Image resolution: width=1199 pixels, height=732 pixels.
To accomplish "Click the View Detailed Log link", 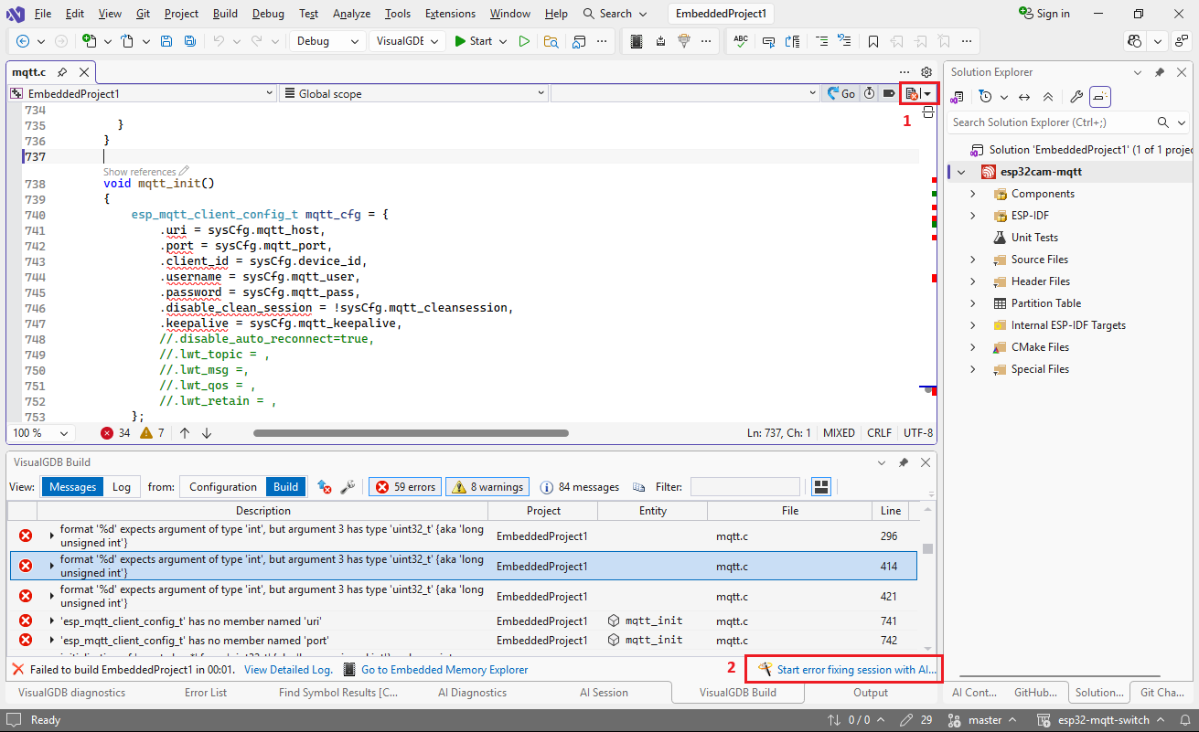I will pyautogui.click(x=288, y=670).
